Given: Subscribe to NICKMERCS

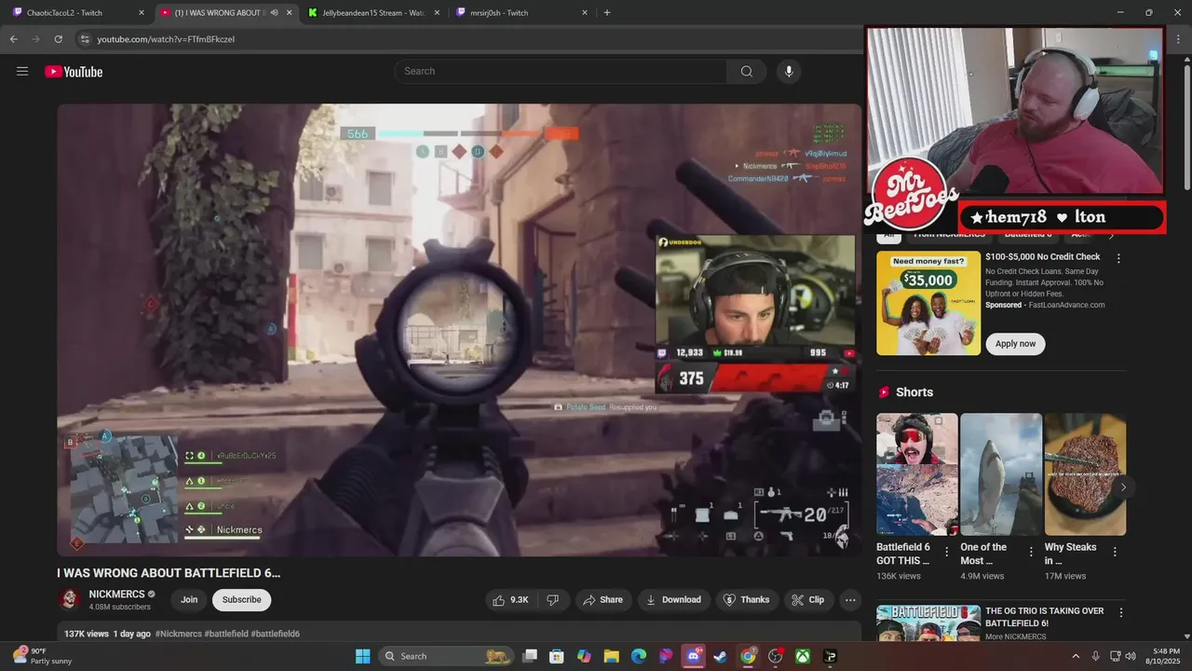Looking at the screenshot, I should pos(241,600).
